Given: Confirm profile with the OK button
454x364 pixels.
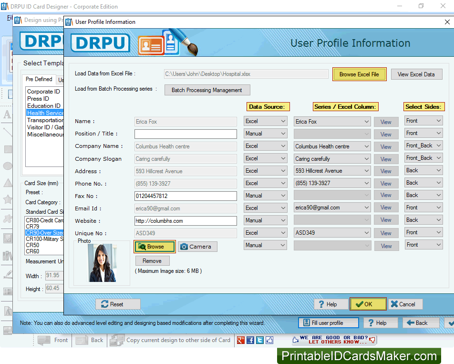Looking at the screenshot, I should click(x=368, y=304).
